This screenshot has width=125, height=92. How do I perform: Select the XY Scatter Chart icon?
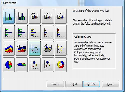[x=61, y=48]
